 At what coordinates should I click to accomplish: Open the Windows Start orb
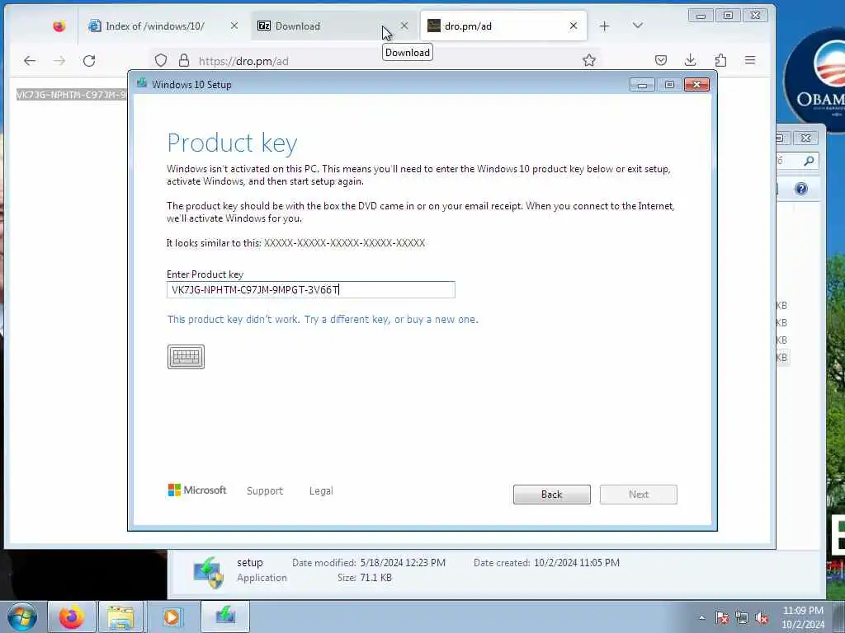click(22, 617)
